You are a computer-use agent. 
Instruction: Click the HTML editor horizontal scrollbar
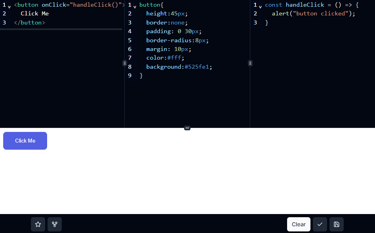[61, 29]
